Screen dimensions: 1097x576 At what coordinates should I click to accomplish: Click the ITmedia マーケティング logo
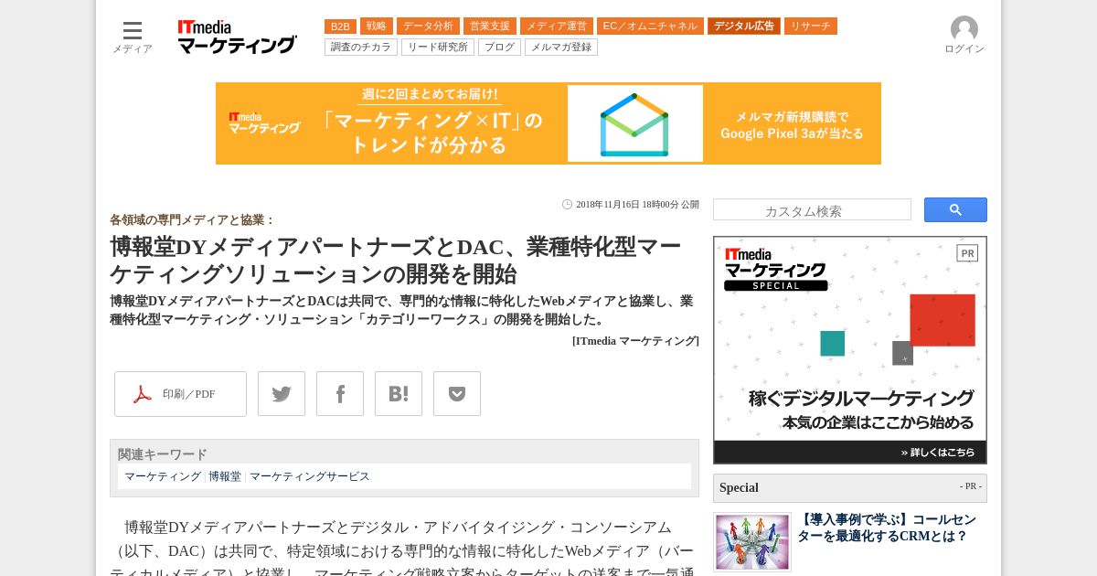tap(237, 37)
